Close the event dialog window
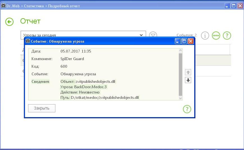244x150 pixels. coord(191,41)
